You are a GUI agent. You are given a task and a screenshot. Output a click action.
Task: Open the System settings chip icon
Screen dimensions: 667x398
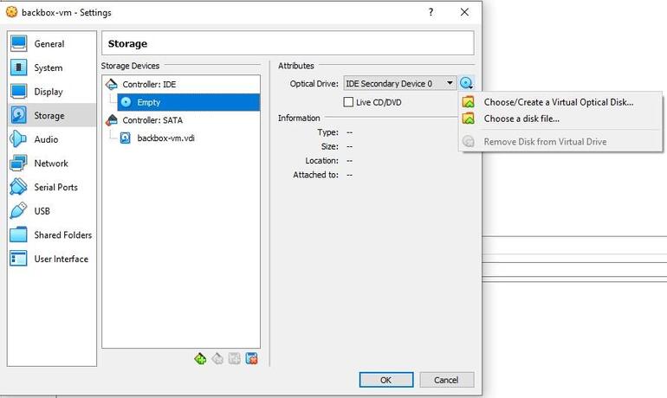19,67
